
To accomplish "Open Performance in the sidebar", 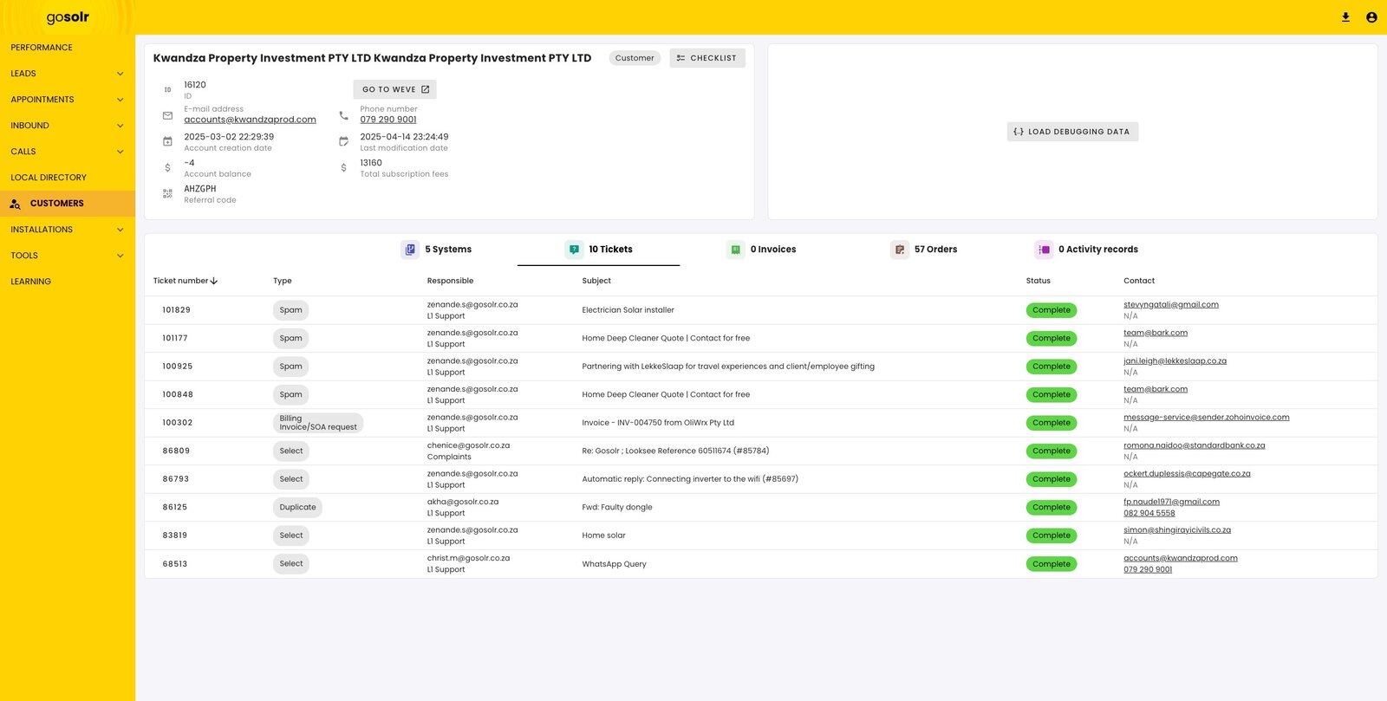I will tap(68, 48).
